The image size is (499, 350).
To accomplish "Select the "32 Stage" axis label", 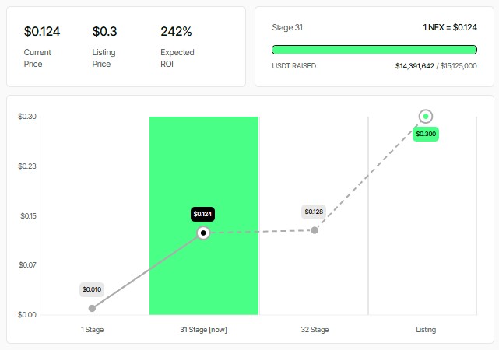I will [315, 330].
